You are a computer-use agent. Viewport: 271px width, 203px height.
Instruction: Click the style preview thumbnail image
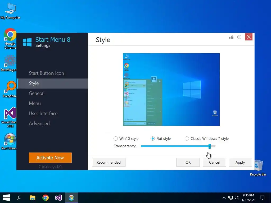[171, 89]
